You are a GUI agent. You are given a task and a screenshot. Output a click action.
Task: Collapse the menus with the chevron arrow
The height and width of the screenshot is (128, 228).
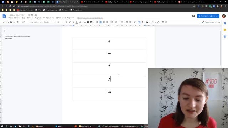(x=219, y=22)
